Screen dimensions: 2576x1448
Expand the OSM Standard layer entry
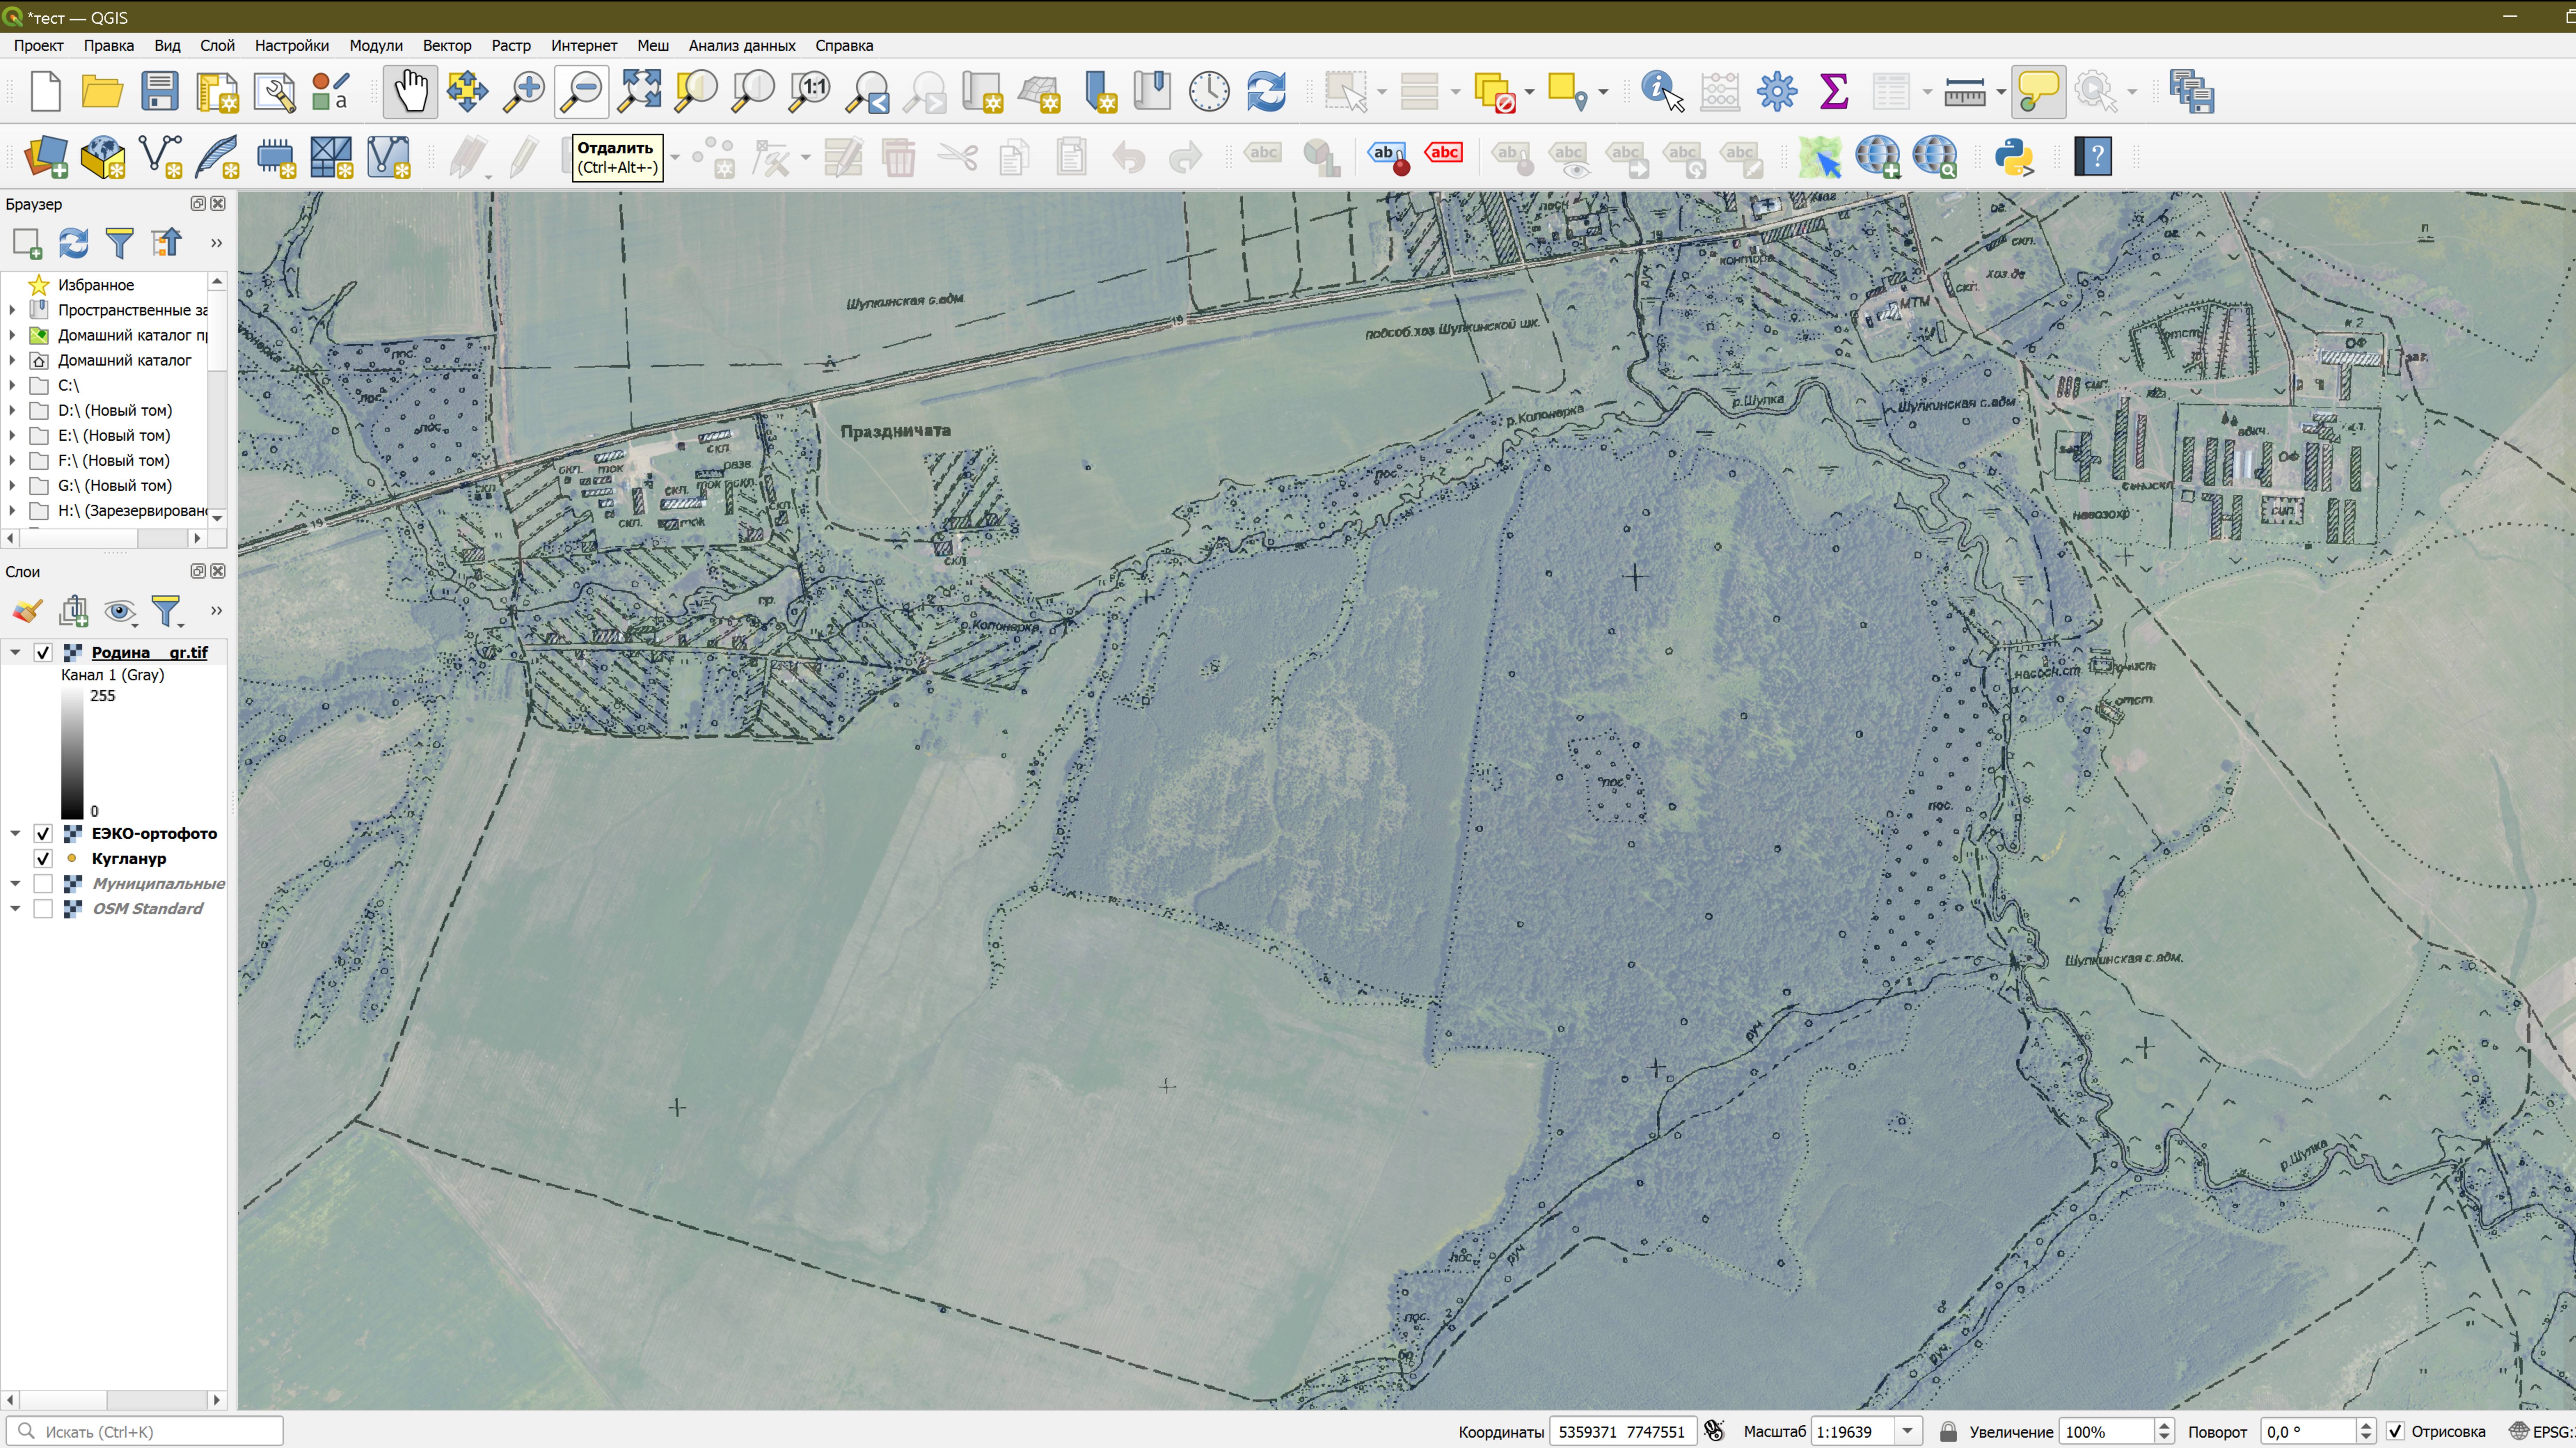[15, 908]
